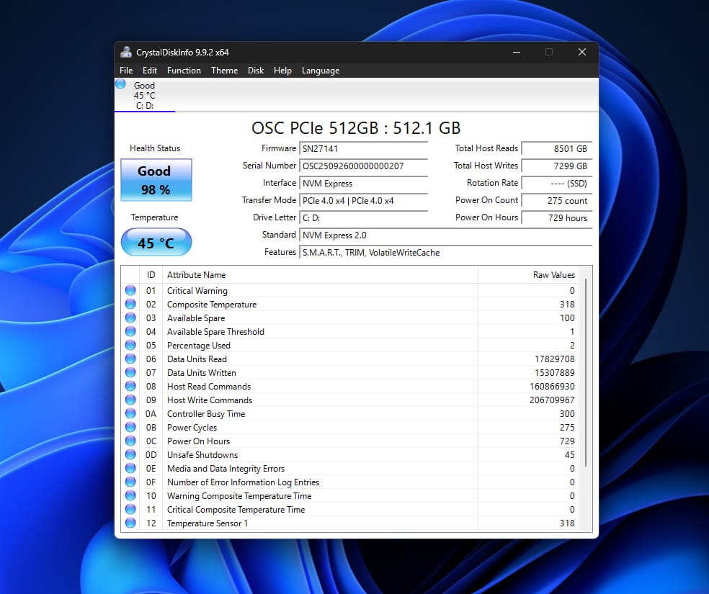
Task: Click Total Host Writes value 7299 GB
Action: click(x=557, y=166)
